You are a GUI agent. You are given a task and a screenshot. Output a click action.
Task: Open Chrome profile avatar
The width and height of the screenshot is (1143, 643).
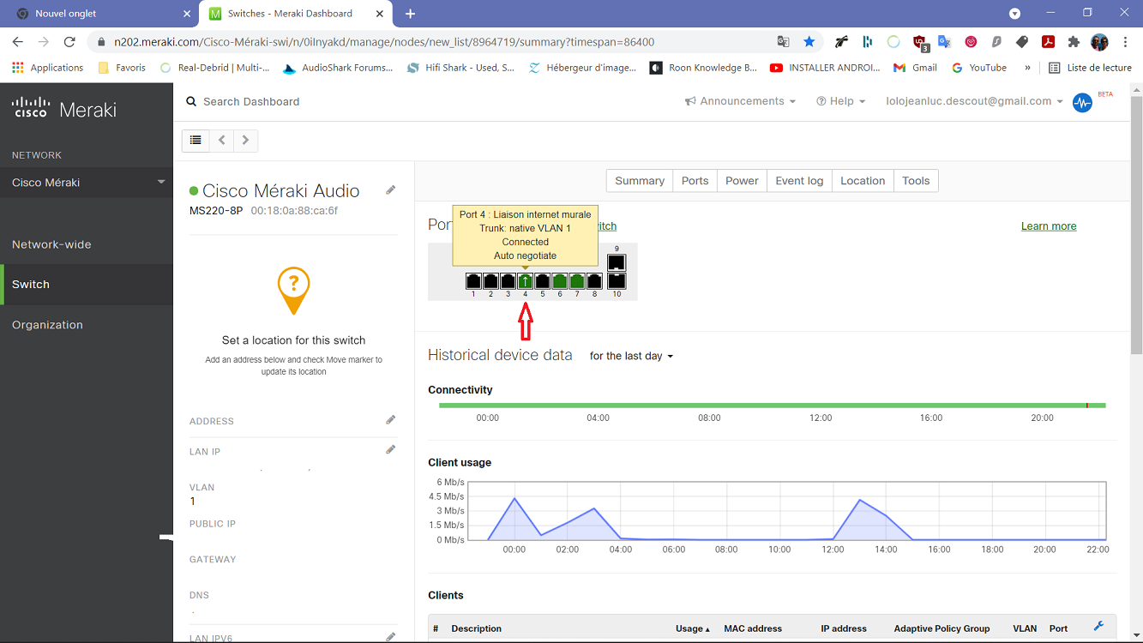click(x=1099, y=41)
